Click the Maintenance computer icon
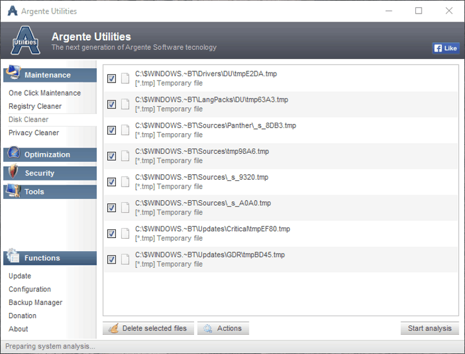The image size is (465, 354). click(x=14, y=72)
